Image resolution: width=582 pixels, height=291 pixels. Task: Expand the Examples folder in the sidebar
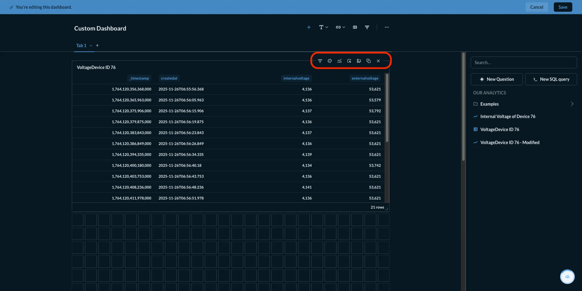572,104
